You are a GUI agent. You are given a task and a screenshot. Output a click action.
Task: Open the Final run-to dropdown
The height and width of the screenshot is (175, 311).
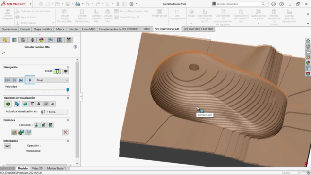[52, 80]
